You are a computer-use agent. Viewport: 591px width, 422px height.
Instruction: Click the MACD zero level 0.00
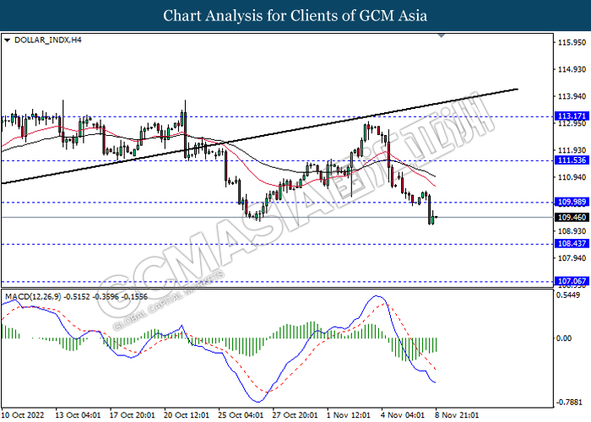(x=564, y=338)
